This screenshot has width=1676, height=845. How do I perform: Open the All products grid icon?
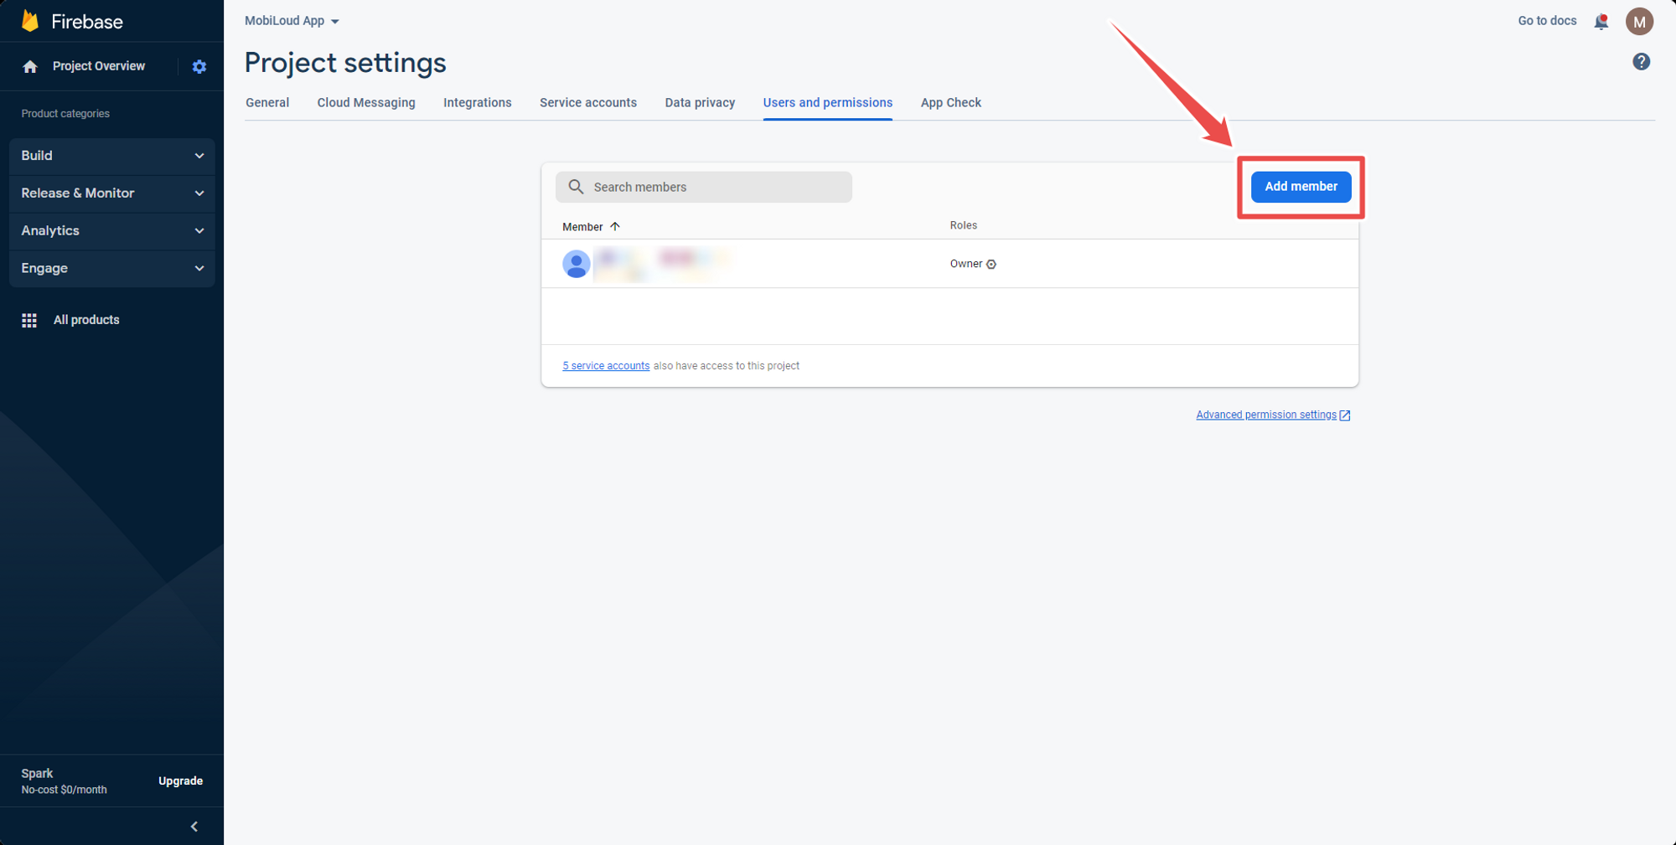point(29,320)
